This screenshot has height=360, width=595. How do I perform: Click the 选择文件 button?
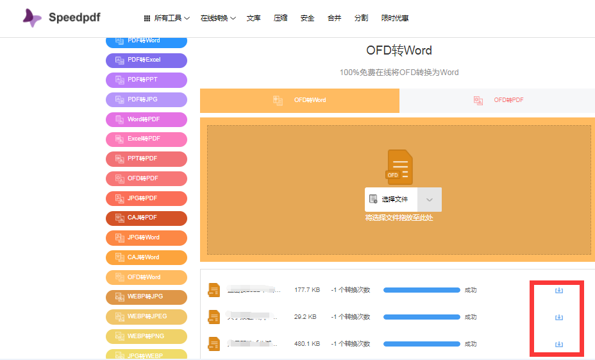[x=391, y=200]
